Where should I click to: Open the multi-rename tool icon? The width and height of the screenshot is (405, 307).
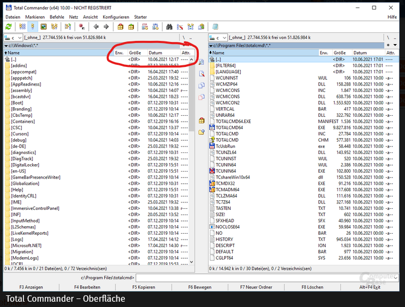point(180,27)
